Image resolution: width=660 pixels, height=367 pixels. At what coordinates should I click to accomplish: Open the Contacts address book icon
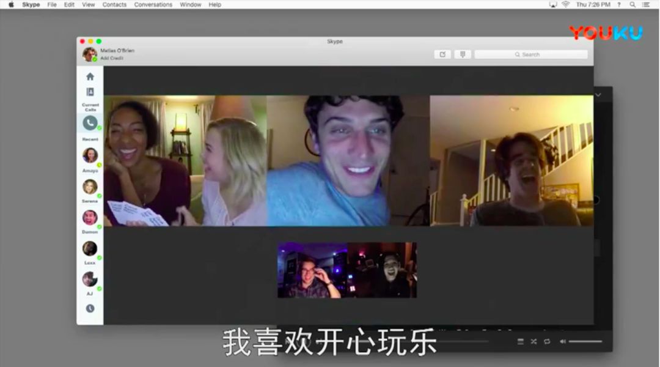point(90,92)
